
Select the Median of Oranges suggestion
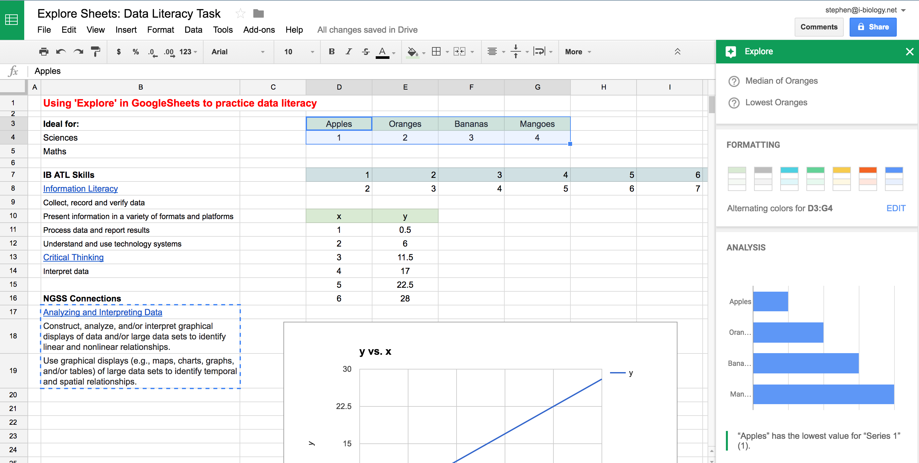(781, 81)
